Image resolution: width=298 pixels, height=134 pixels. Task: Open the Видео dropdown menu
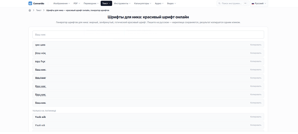point(172,3)
